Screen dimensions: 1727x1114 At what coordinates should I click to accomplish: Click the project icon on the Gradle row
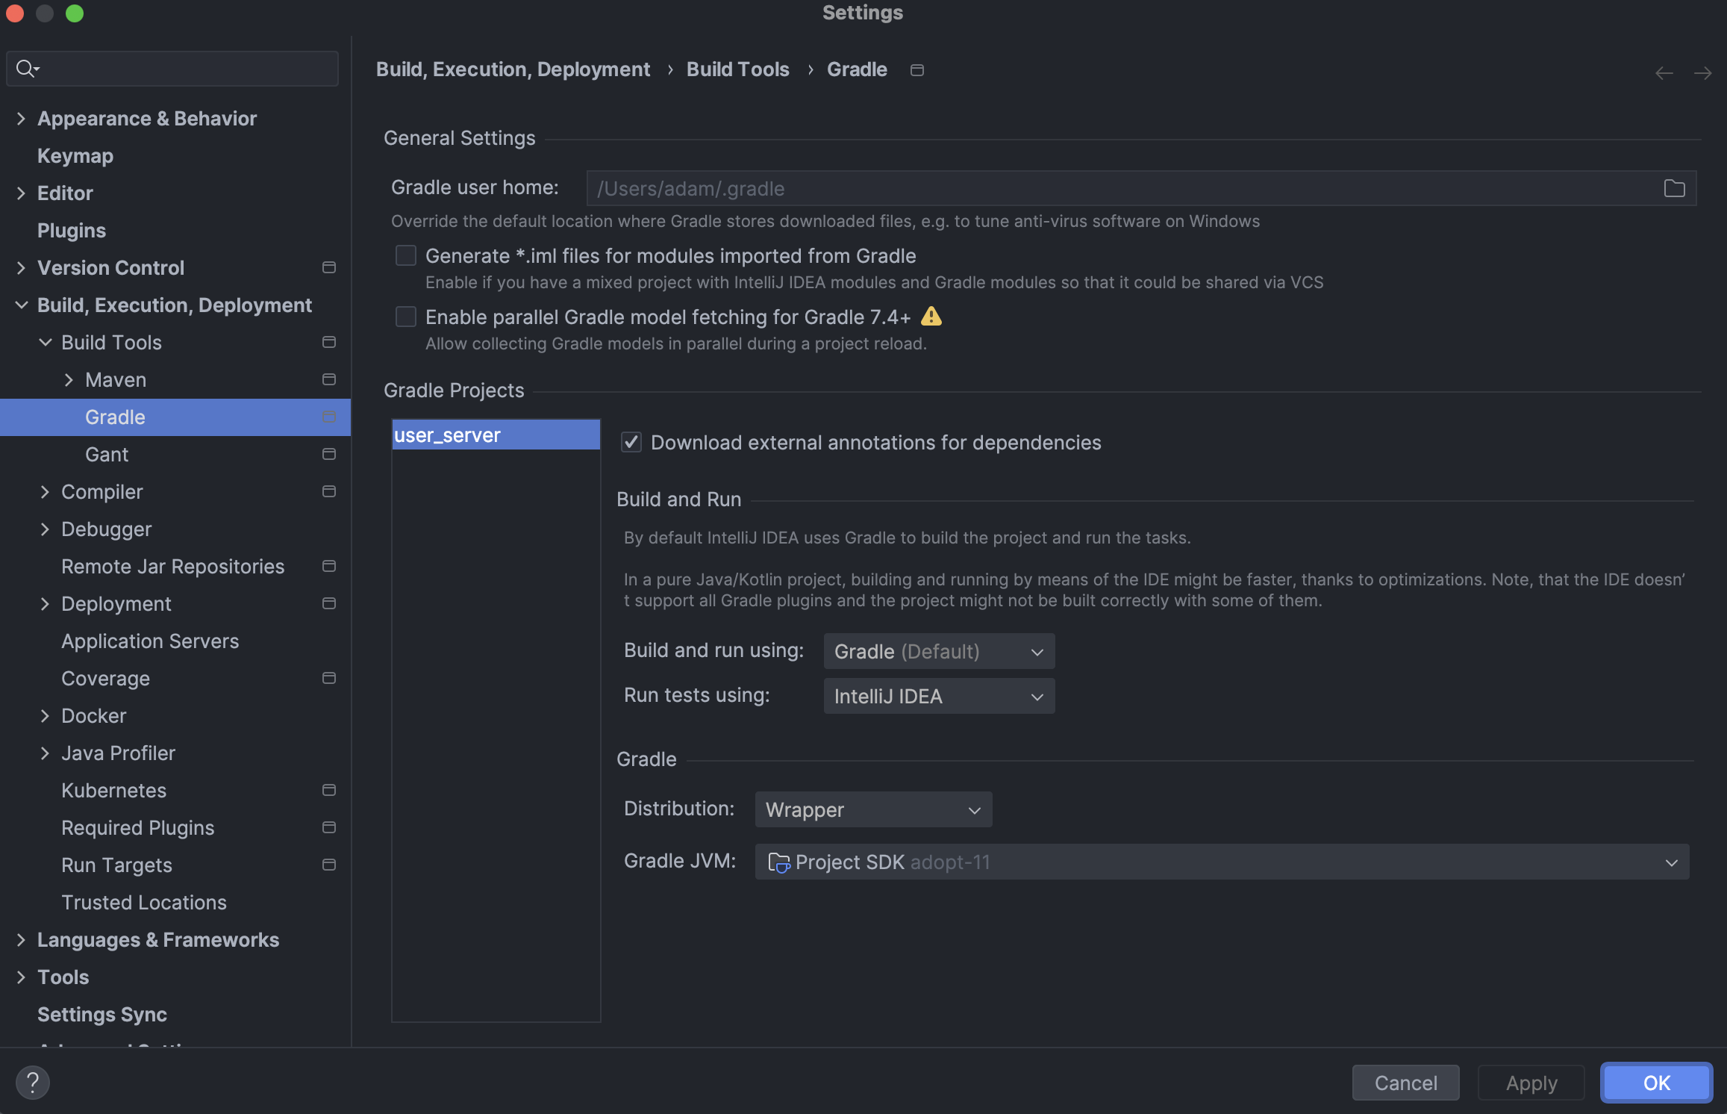point(328,417)
